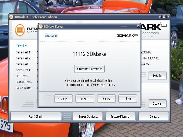Viewport: 183px width, 137px height.
Task: Click the 'Tests' heading in main window
Action: coord(22,45)
